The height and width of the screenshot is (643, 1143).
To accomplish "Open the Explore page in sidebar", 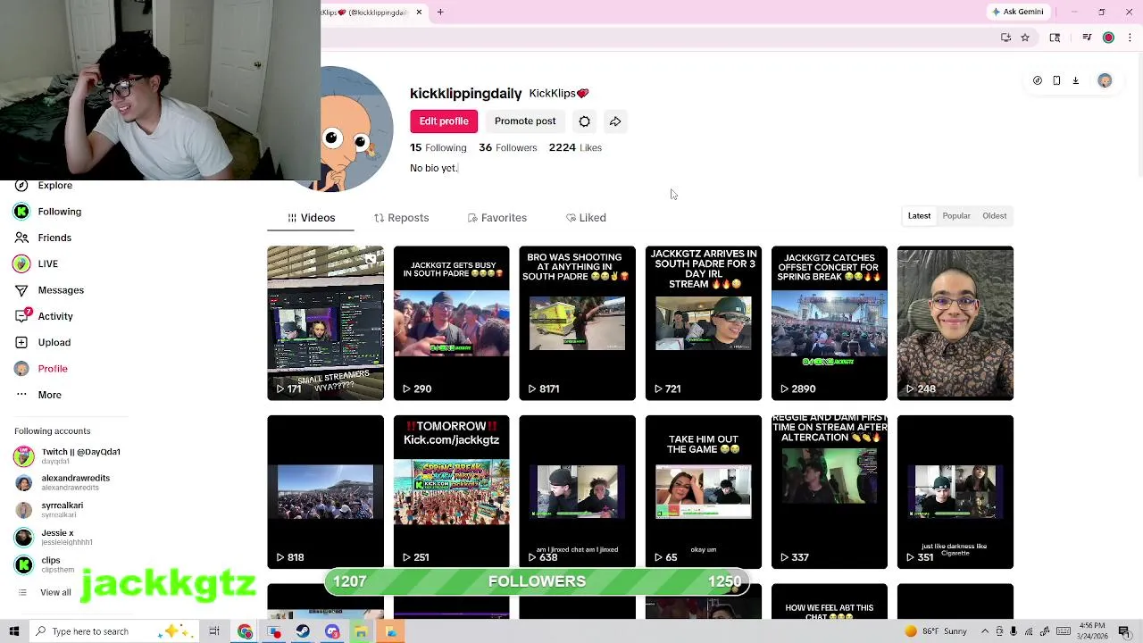I will click(44, 186).
